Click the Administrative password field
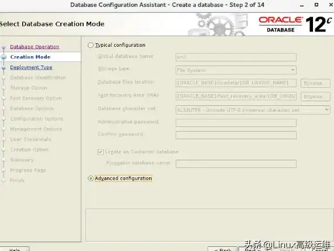Image resolution: width=334 pixels, height=251 pixels. click(236, 123)
